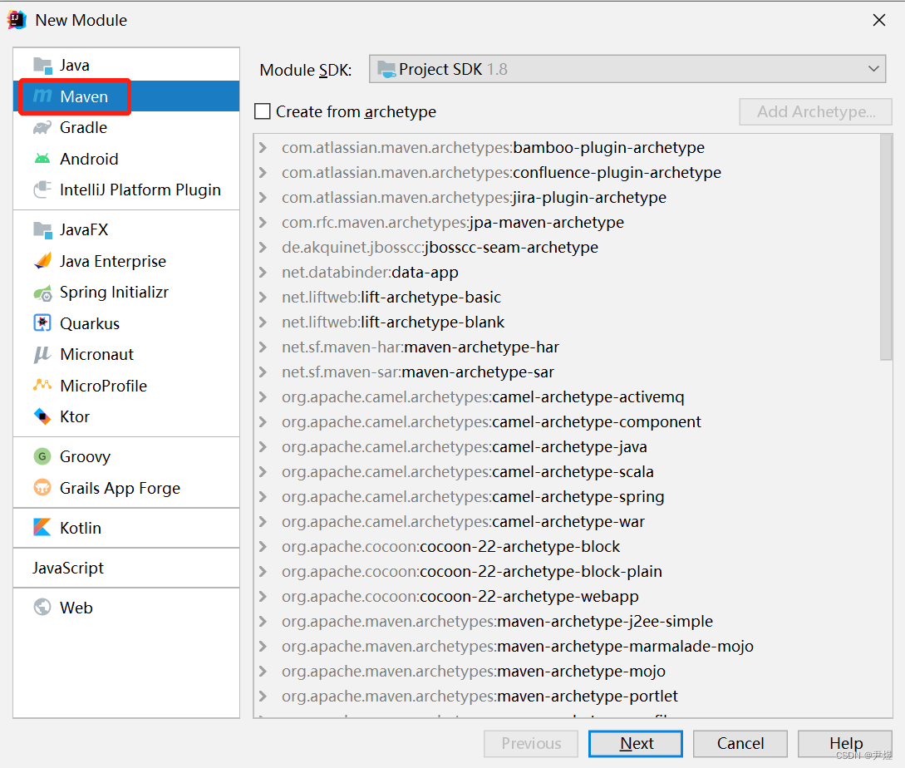905x768 pixels.
Task: Click the Help button
Action: pyautogui.click(x=845, y=744)
